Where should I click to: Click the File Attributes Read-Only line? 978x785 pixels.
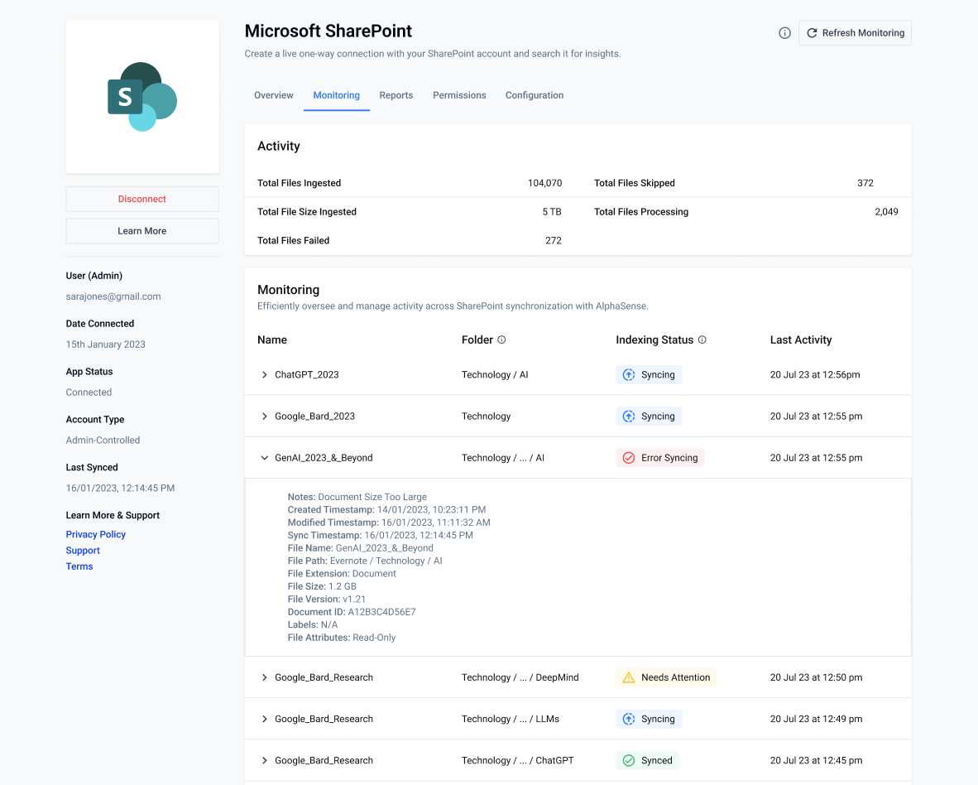[342, 638]
